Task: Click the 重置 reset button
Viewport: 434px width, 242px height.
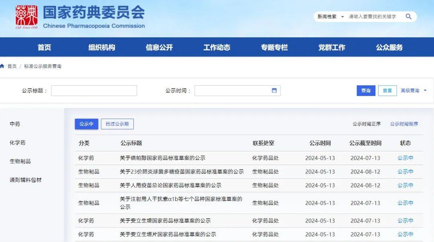Action: pos(387,91)
